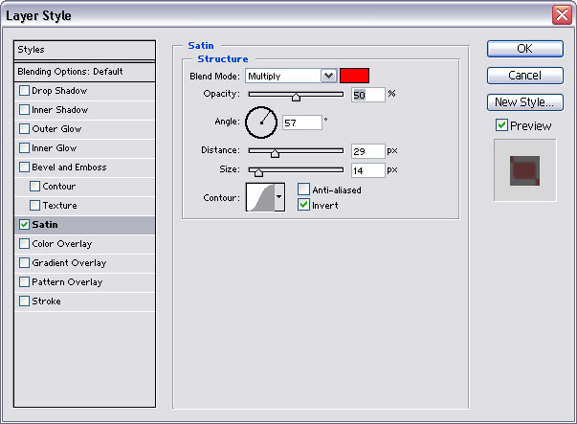Image resolution: width=577 pixels, height=424 pixels.
Task: Click the Angle value field showing 57
Action: [x=302, y=123]
